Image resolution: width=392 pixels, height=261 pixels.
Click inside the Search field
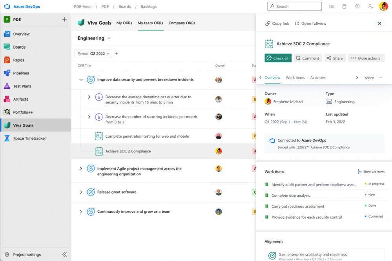(x=294, y=6)
